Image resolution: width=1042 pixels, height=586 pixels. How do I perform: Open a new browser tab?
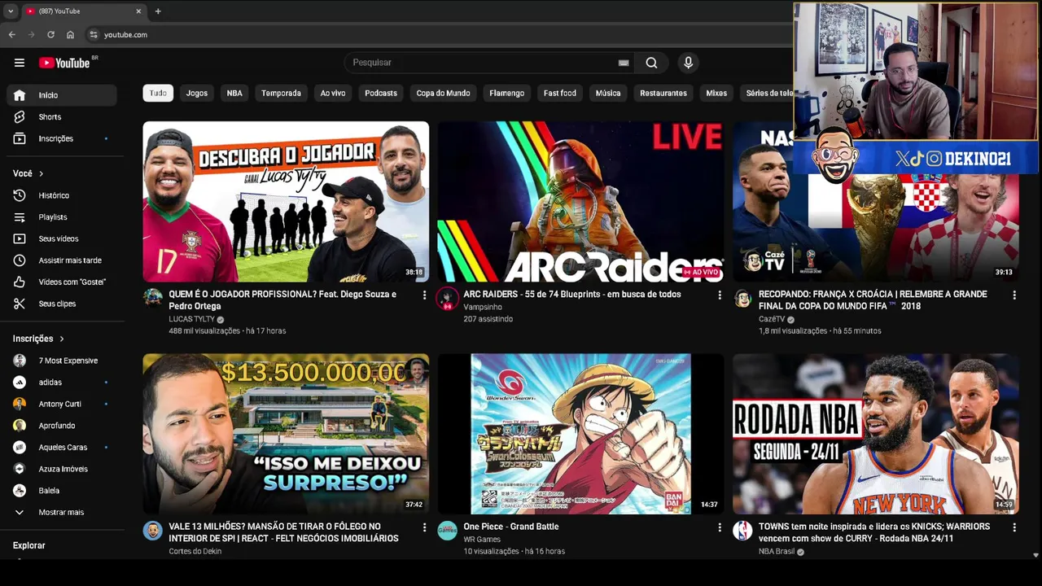pyautogui.click(x=158, y=11)
